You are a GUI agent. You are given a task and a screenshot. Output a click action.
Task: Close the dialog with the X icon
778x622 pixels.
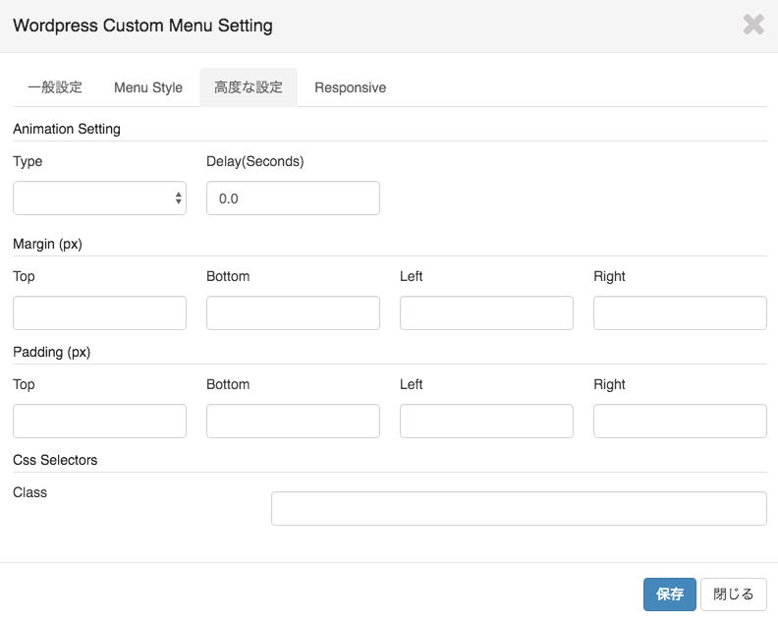753,25
